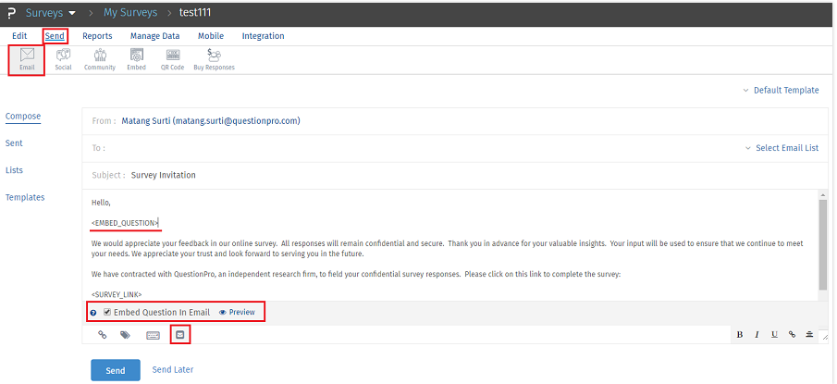Click the tags icon below editor
Image resolution: width=837 pixels, height=384 pixels.
click(126, 335)
